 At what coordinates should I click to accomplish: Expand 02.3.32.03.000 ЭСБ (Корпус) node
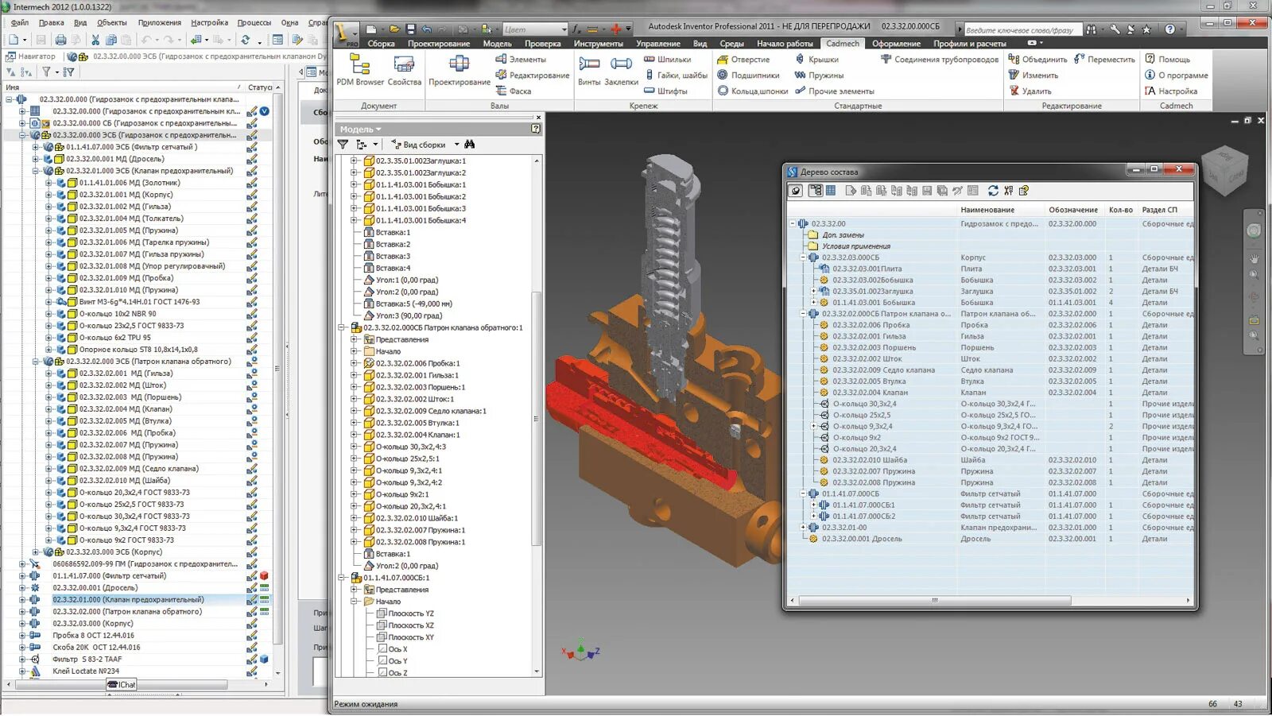tap(35, 552)
